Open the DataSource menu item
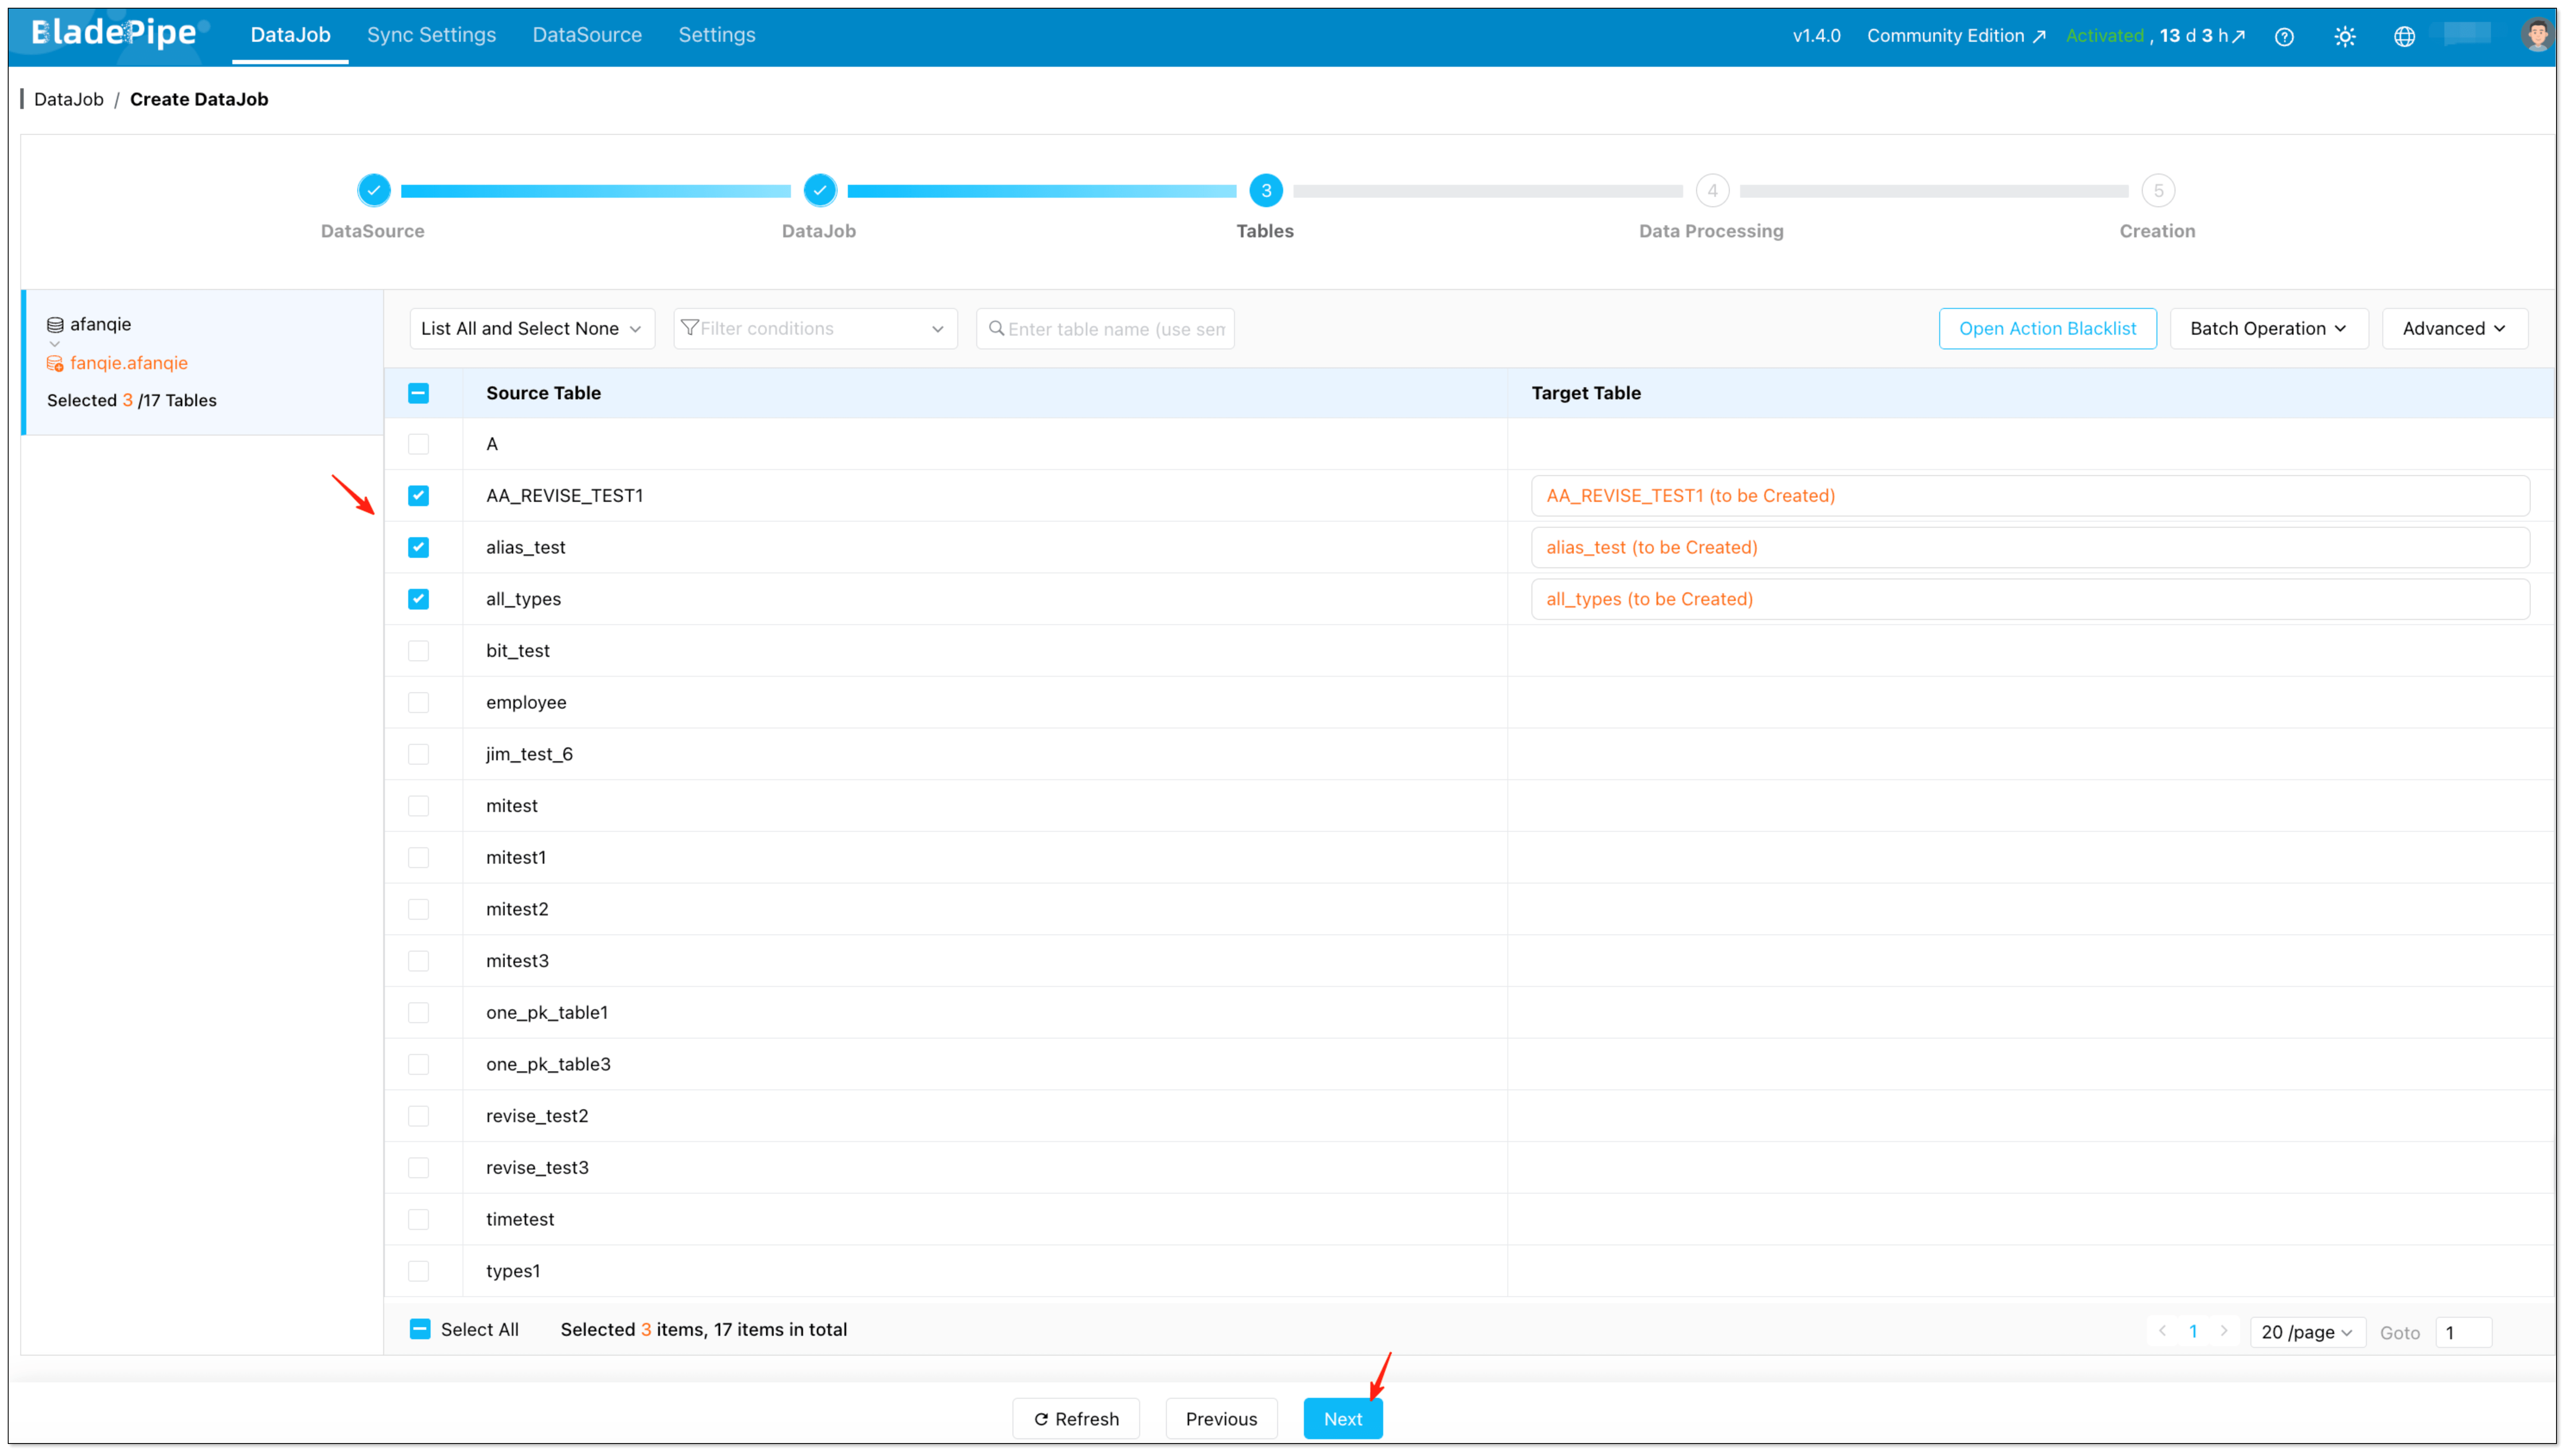This screenshot has width=2569, height=1456. (x=587, y=34)
